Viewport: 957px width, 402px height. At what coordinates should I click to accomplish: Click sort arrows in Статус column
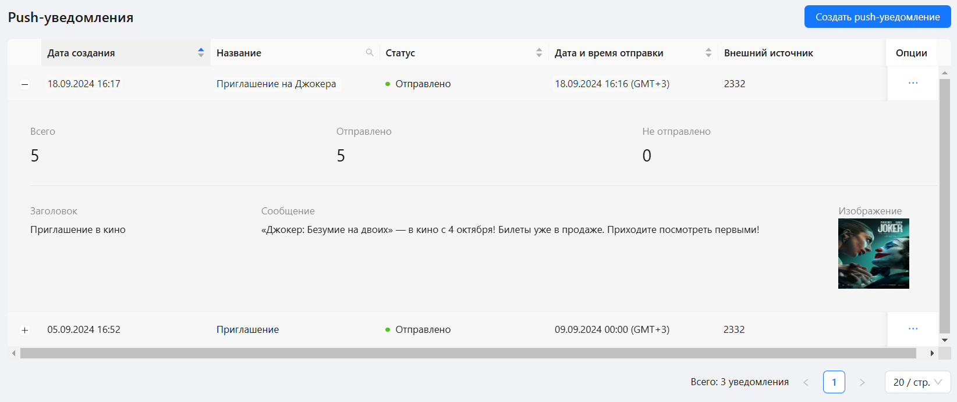(x=539, y=53)
